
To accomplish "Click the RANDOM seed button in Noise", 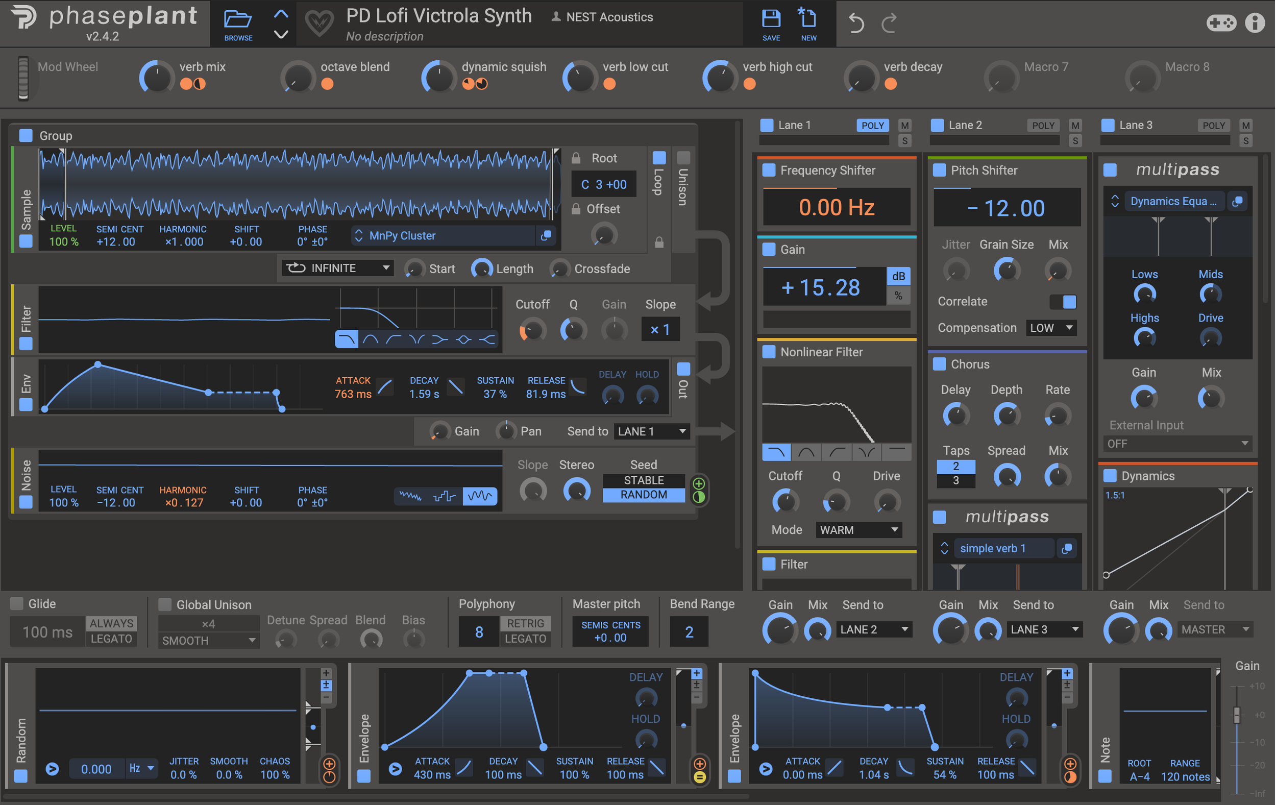I will (x=643, y=495).
